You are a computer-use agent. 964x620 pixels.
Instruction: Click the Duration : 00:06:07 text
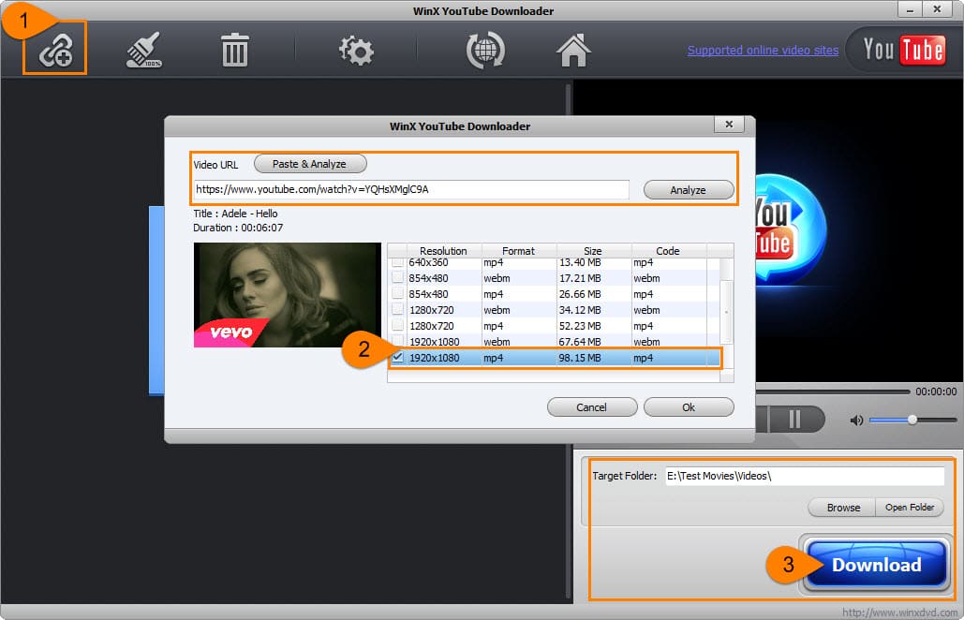tap(238, 228)
